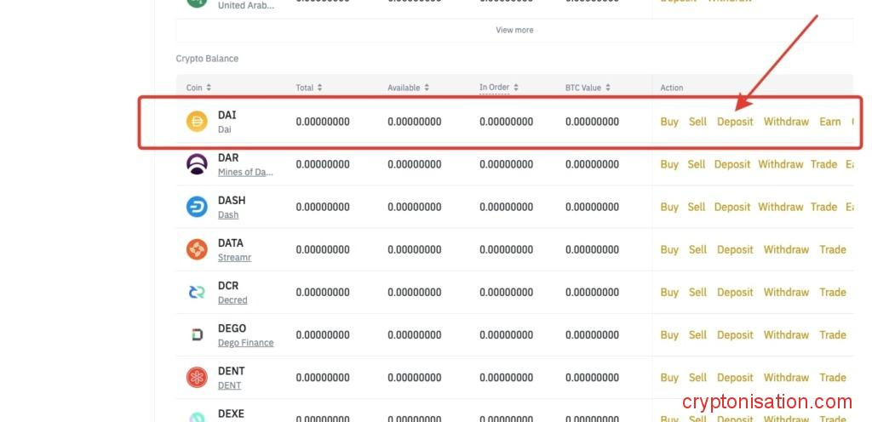This screenshot has width=872, height=422.
Task: Click the DAI coin icon
Action: pos(197,122)
